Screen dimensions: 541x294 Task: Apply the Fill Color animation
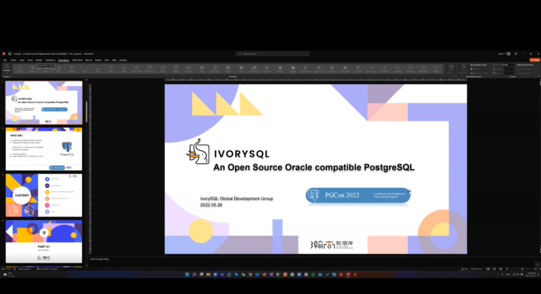coord(358,69)
